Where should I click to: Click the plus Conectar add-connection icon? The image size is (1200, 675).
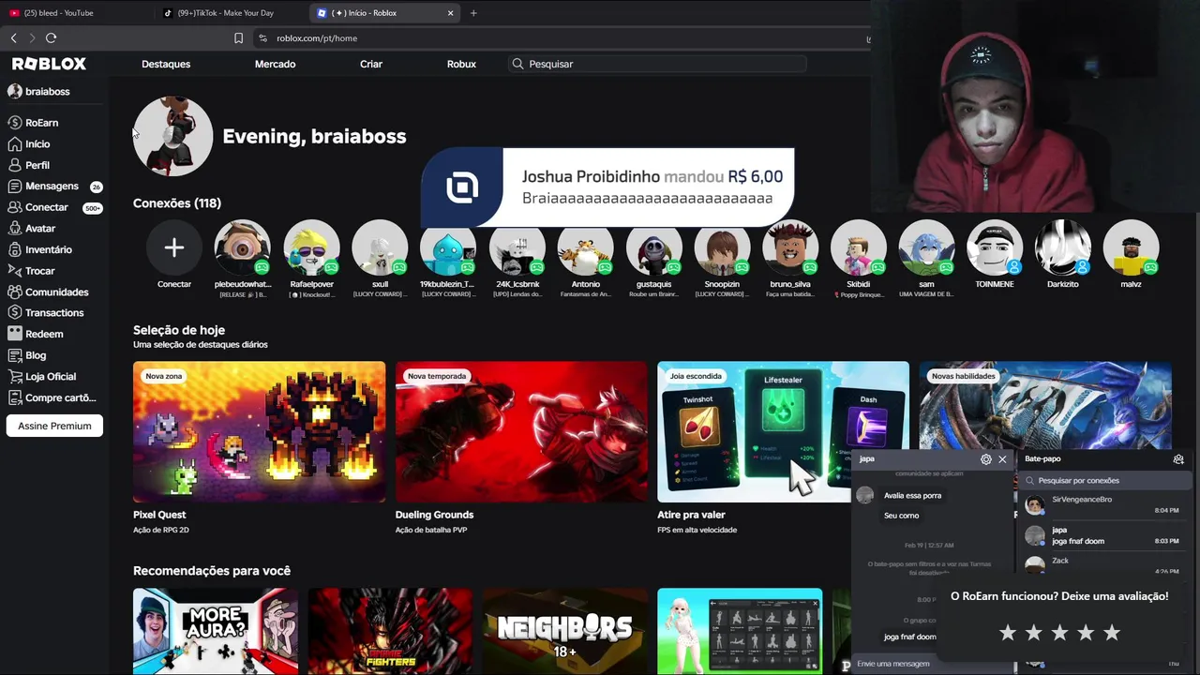(173, 247)
